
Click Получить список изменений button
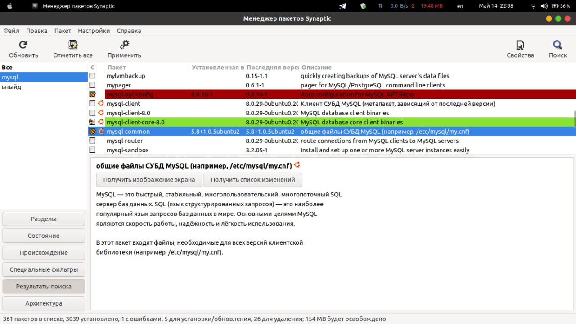[253, 179]
